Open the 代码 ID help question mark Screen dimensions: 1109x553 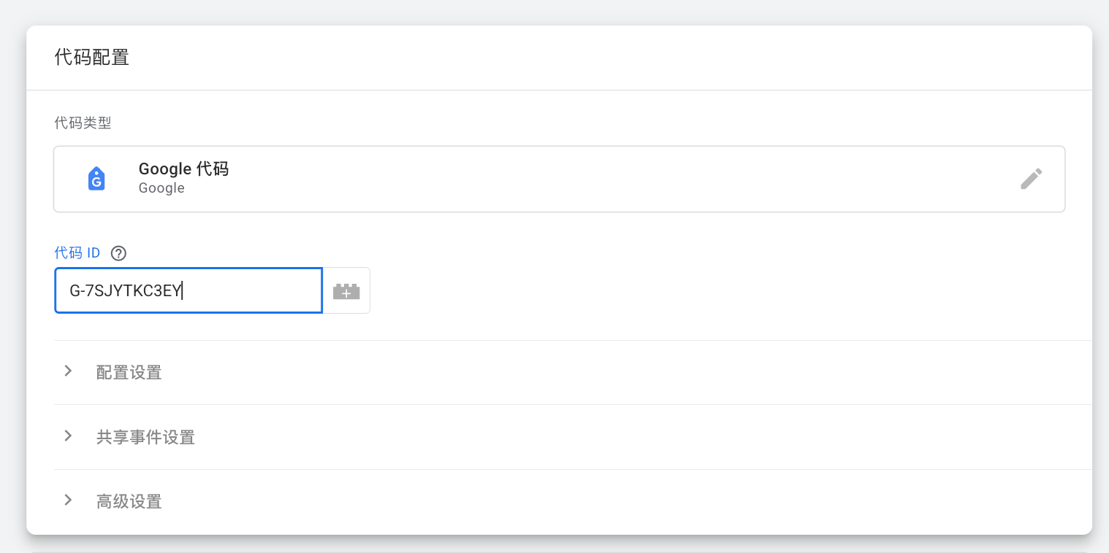[x=118, y=253]
